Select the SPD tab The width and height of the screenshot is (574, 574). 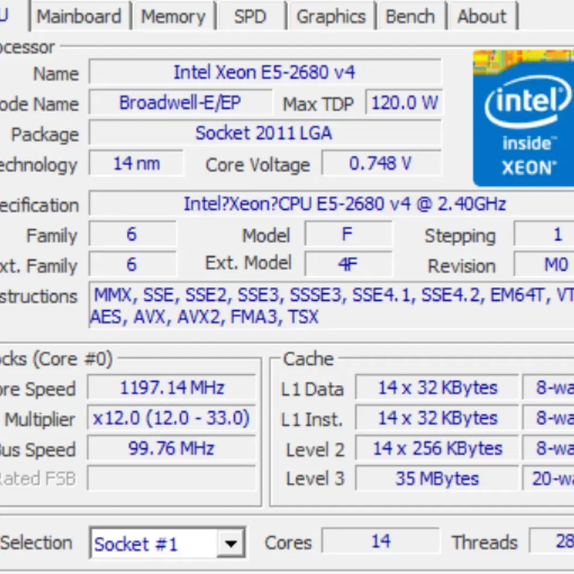point(250,16)
